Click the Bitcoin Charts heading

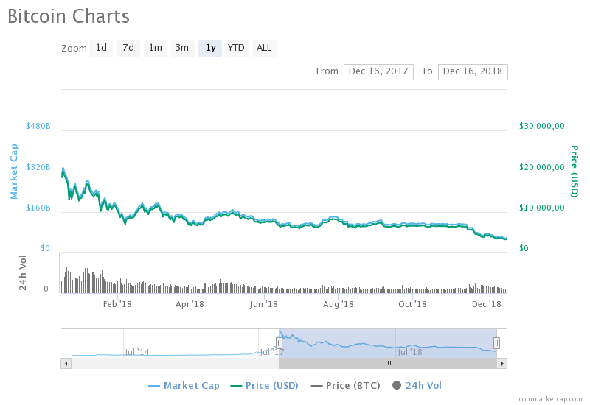69,16
